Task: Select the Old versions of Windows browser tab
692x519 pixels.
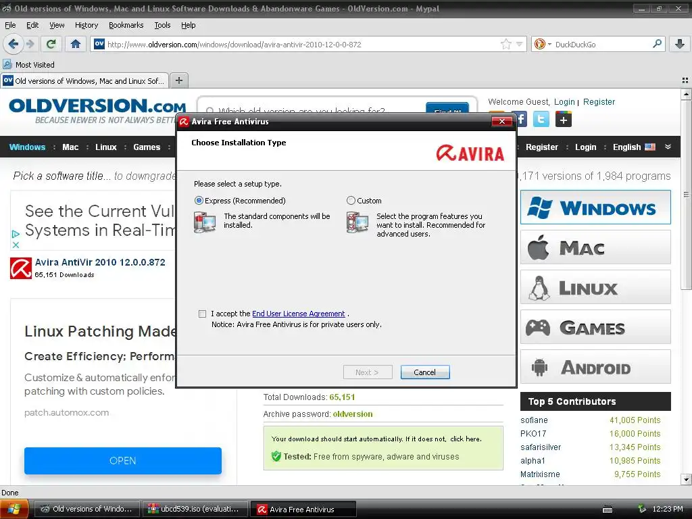Action: tap(84, 81)
